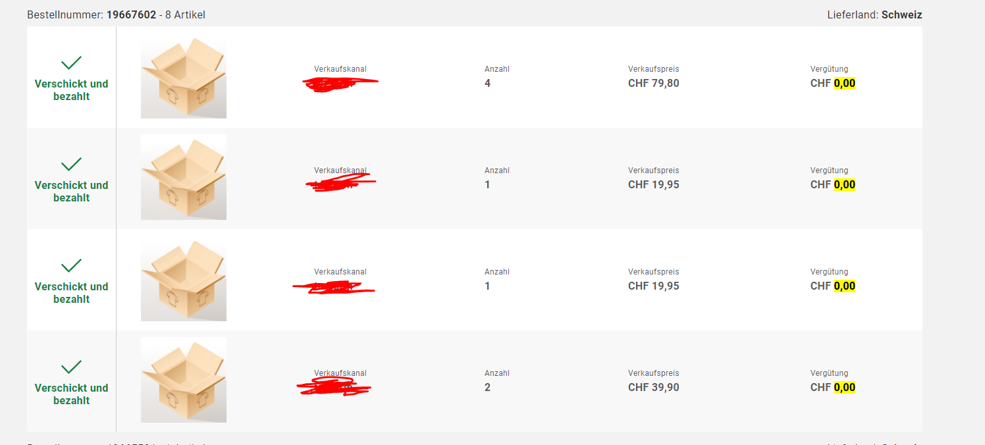Open the box image of the CHF 39,90 item
The height and width of the screenshot is (445, 985).
(184, 380)
